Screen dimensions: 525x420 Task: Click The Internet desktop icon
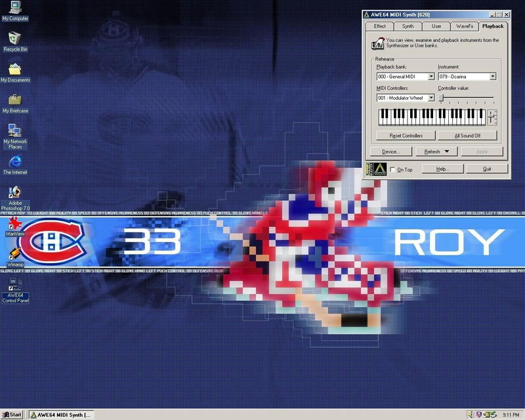tap(15, 164)
